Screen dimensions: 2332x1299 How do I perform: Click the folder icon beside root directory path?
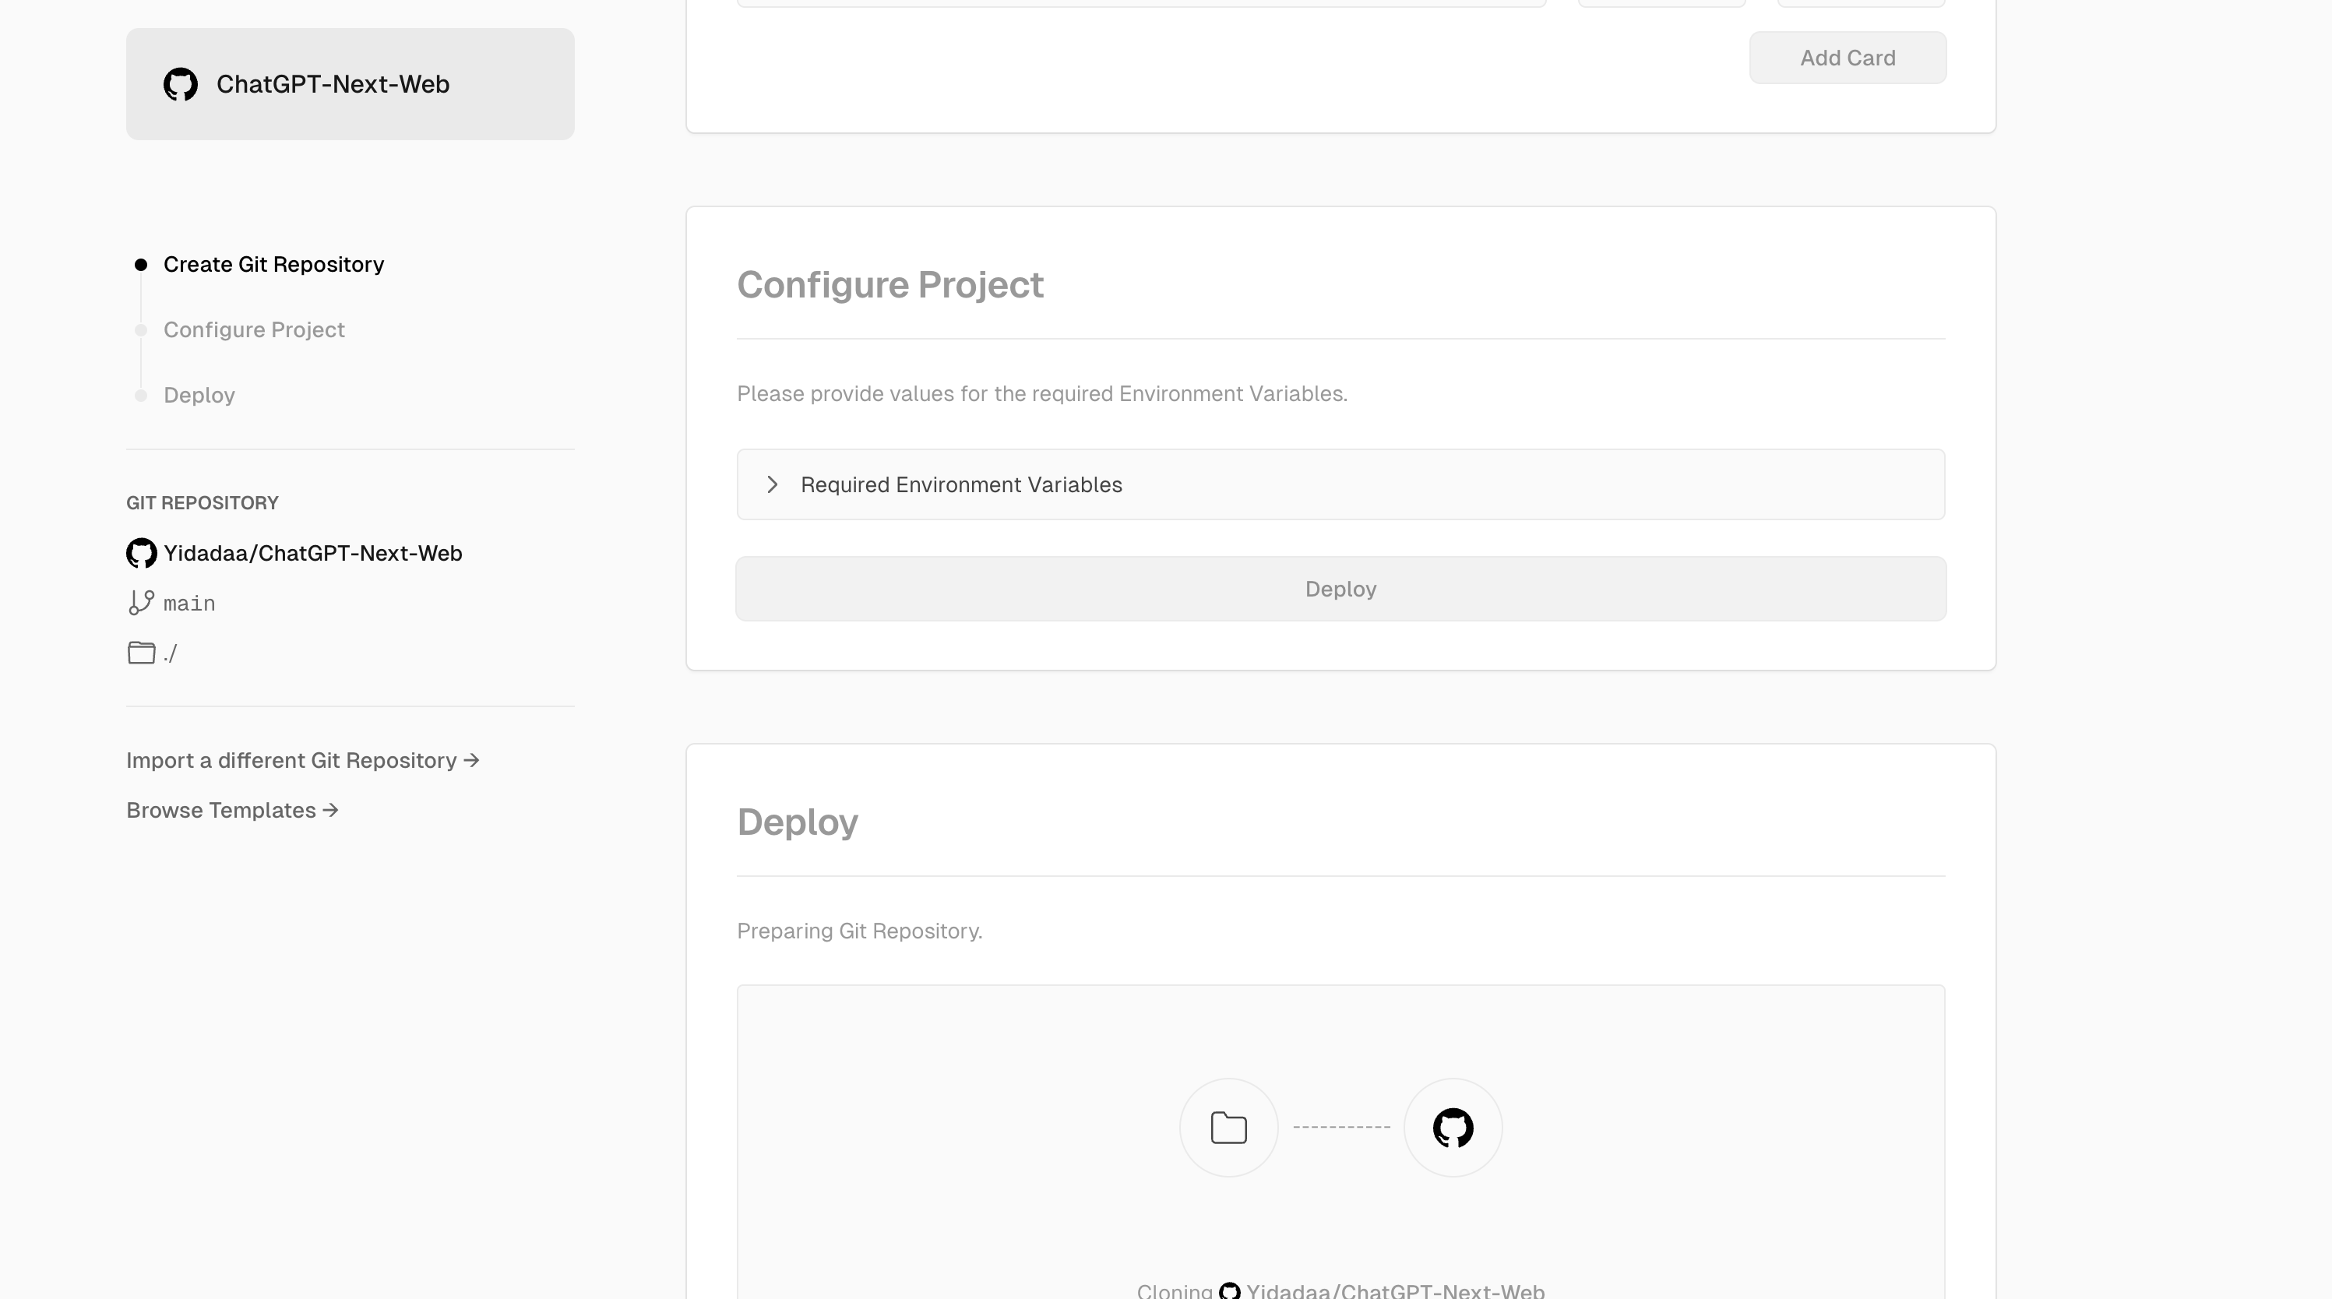141,653
